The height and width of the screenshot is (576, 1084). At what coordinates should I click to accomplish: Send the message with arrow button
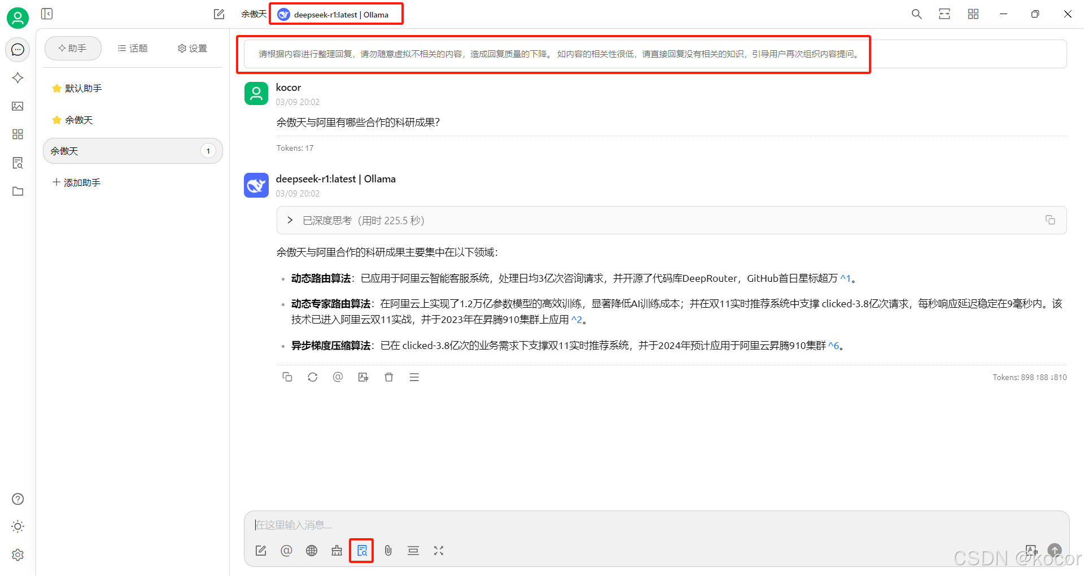pos(1055,551)
